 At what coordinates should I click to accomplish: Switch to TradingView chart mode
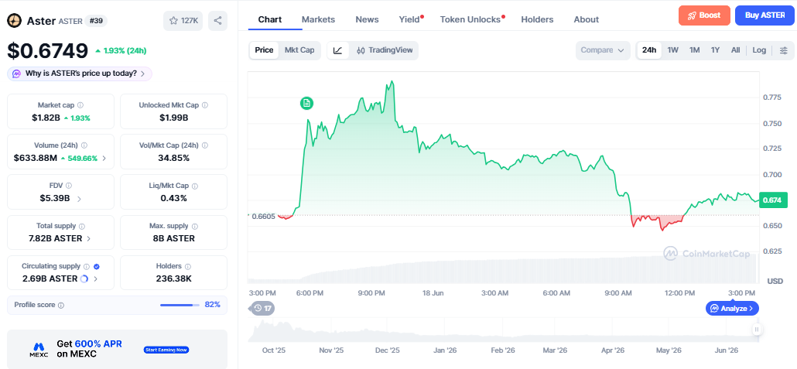(x=385, y=50)
